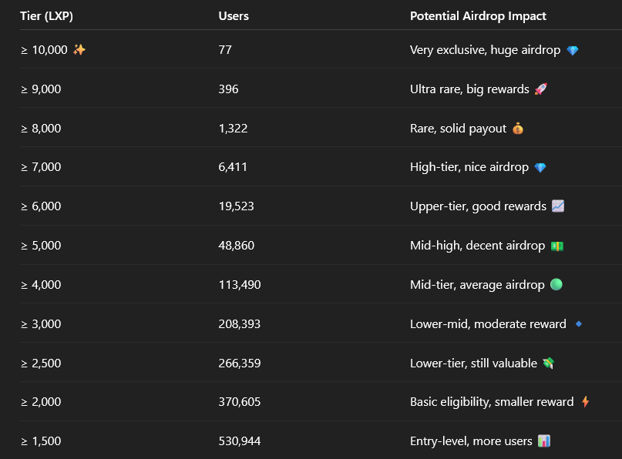Click the green circle after average airdrop
The image size is (622, 459).
(556, 284)
